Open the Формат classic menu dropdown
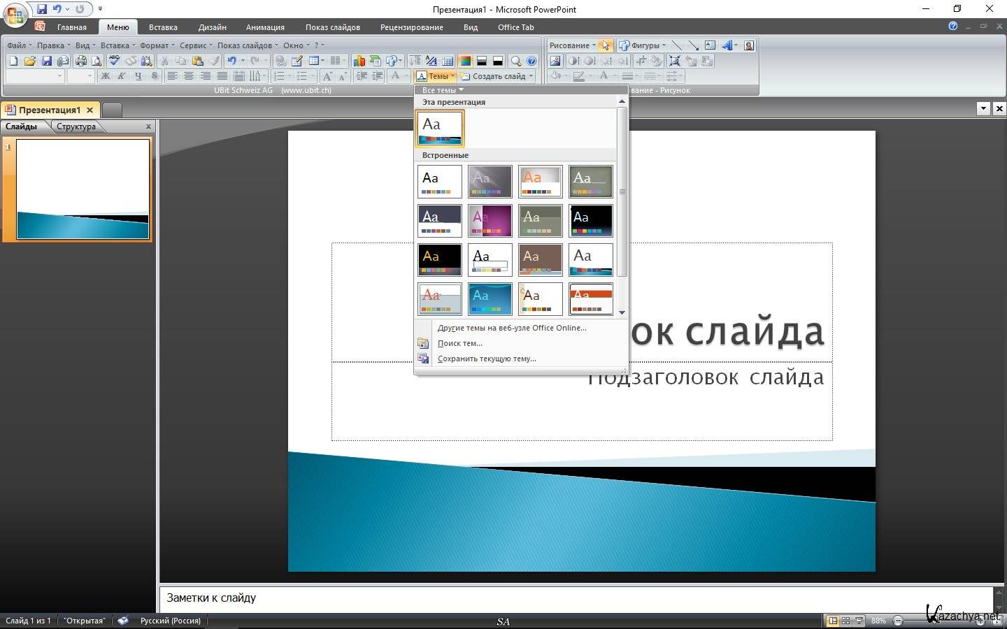The height and width of the screenshot is (629, 1007). pos(157,45)
